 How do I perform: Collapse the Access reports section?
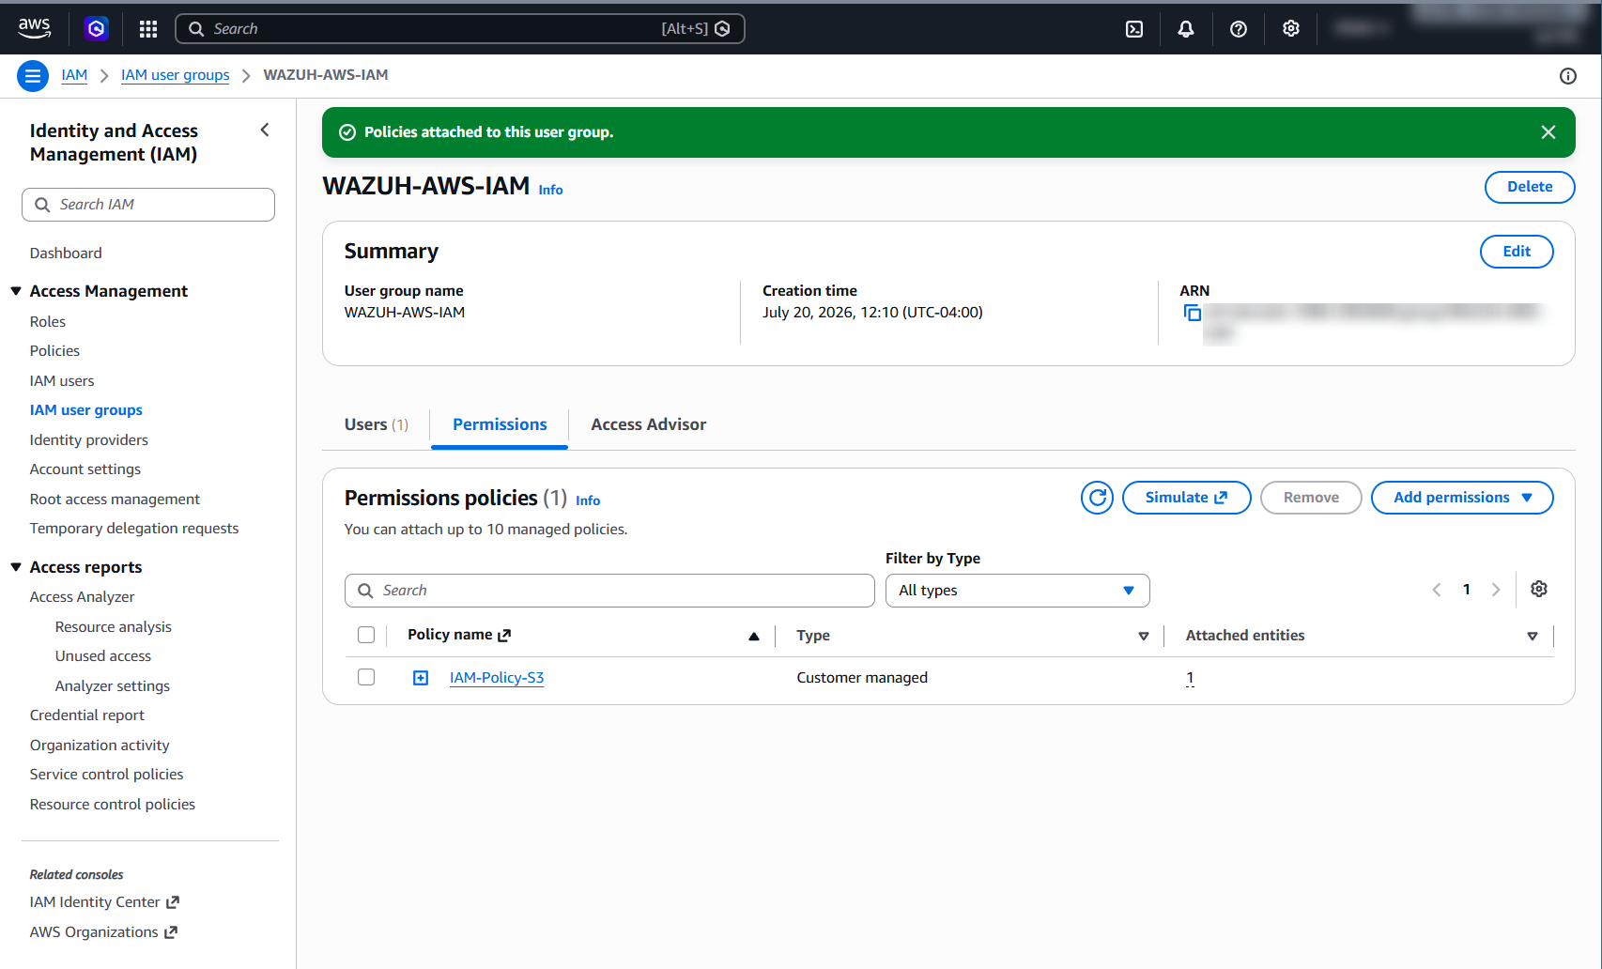(16, 567)
